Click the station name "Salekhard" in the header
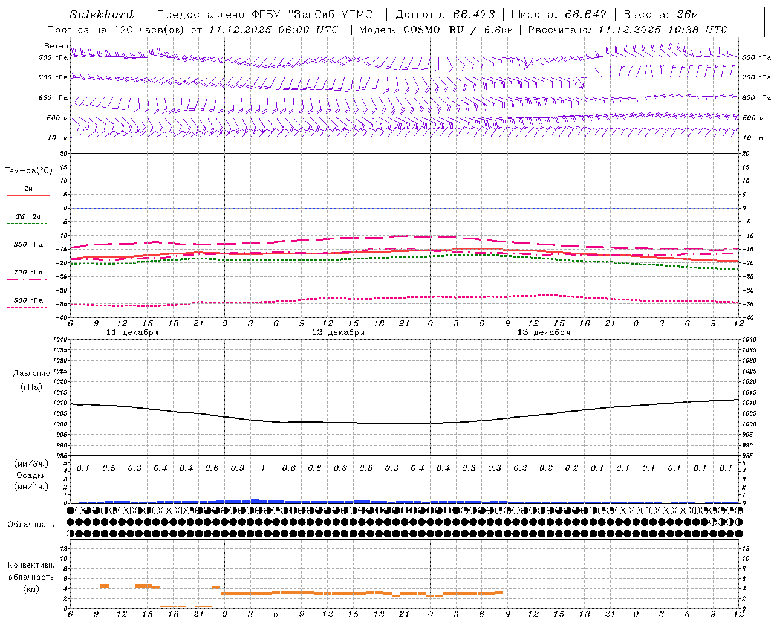Image resolution: width=774 pixels, height=619 pixels. [x=102, y=15]
